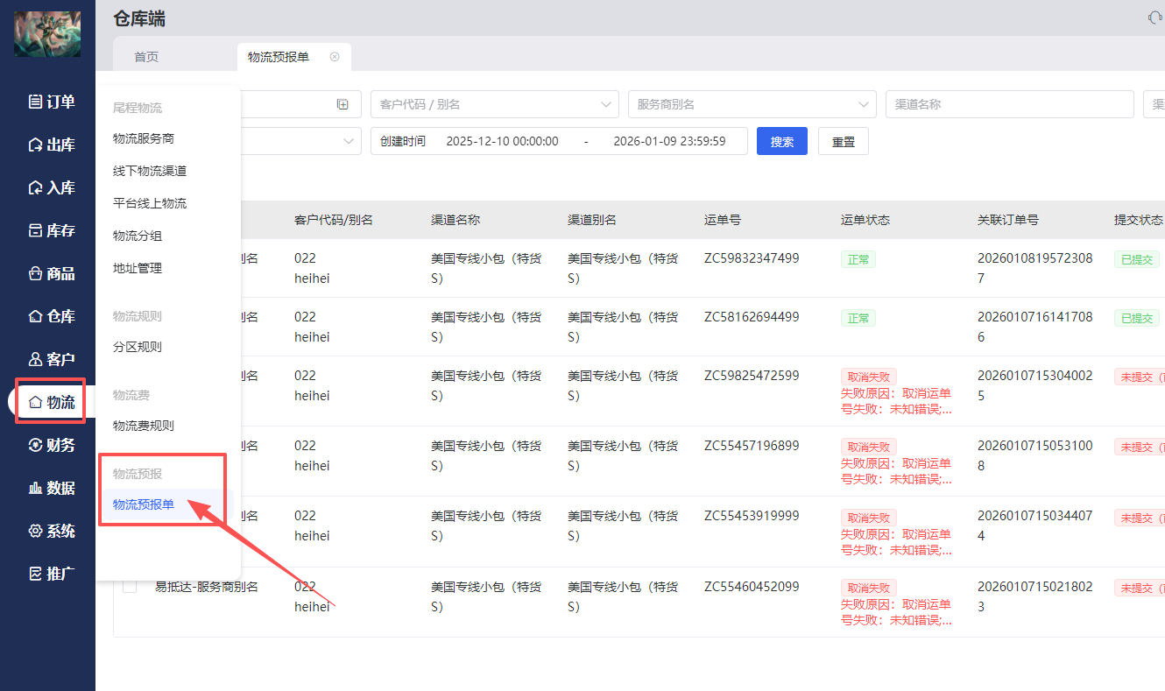Open the 商品 sidebar section
Viewport: 1165px width, 691px height.
click(x=52, y=273)
